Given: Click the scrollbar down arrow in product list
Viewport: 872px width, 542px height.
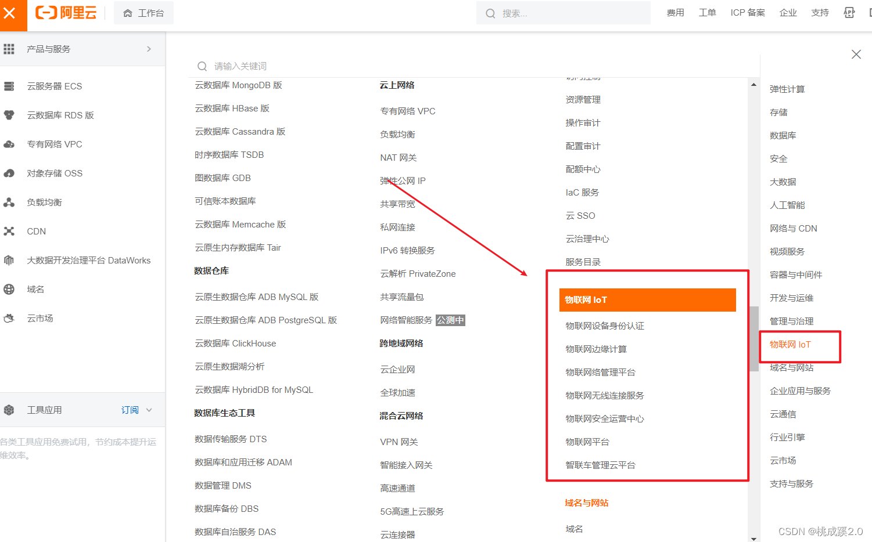Looking at the screenshot, I should [753, 538].
